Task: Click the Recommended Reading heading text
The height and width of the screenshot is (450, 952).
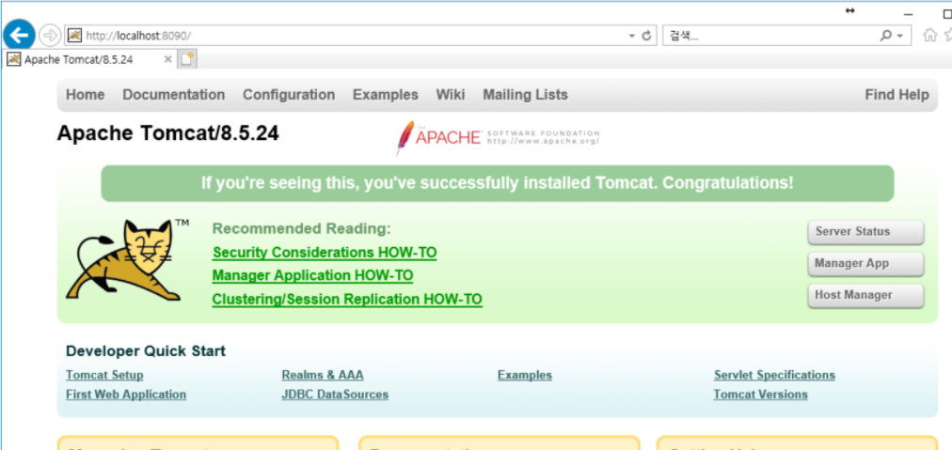Action: click(302, 228)
